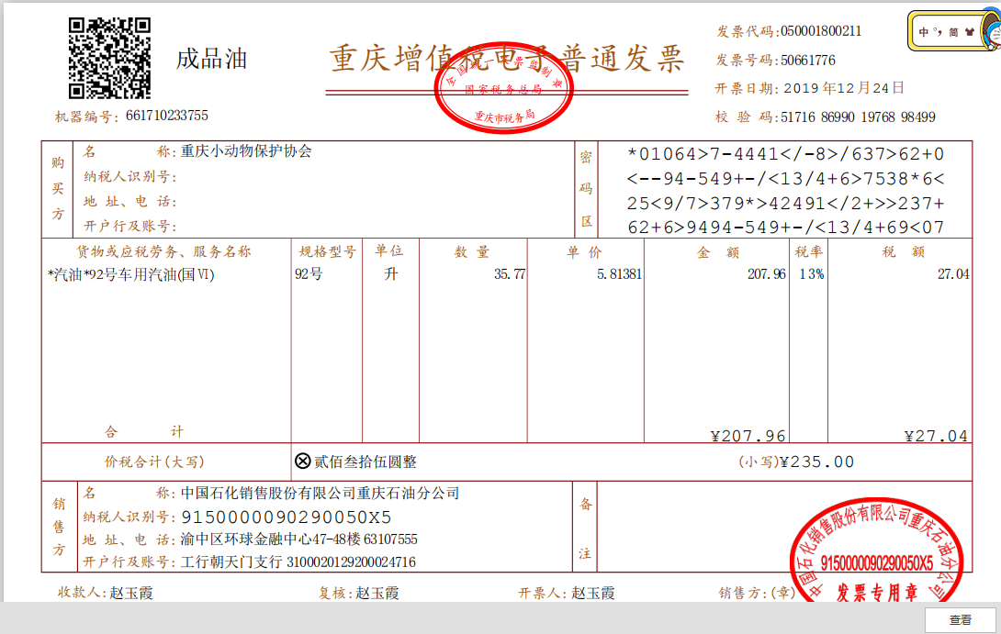Image resolution: width=1001 pixels, height=634 pixels.
Task: Click the red tax bureau oval seal
Action: click(503, 87)
